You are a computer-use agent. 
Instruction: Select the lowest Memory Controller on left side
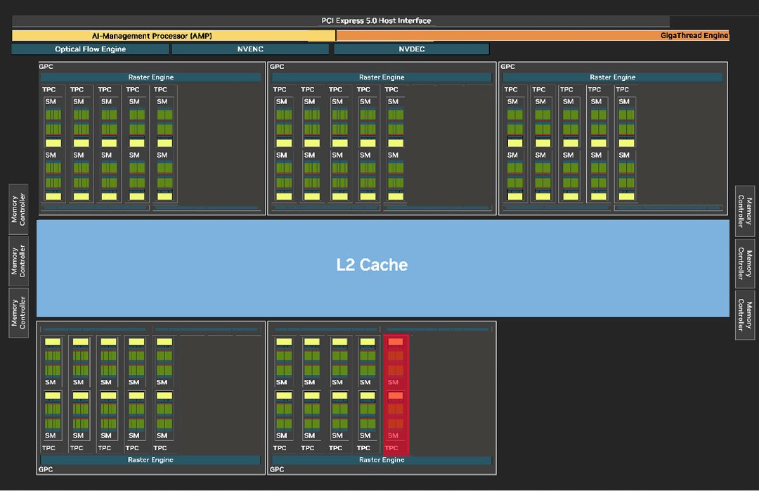click(x=18, y=312)
